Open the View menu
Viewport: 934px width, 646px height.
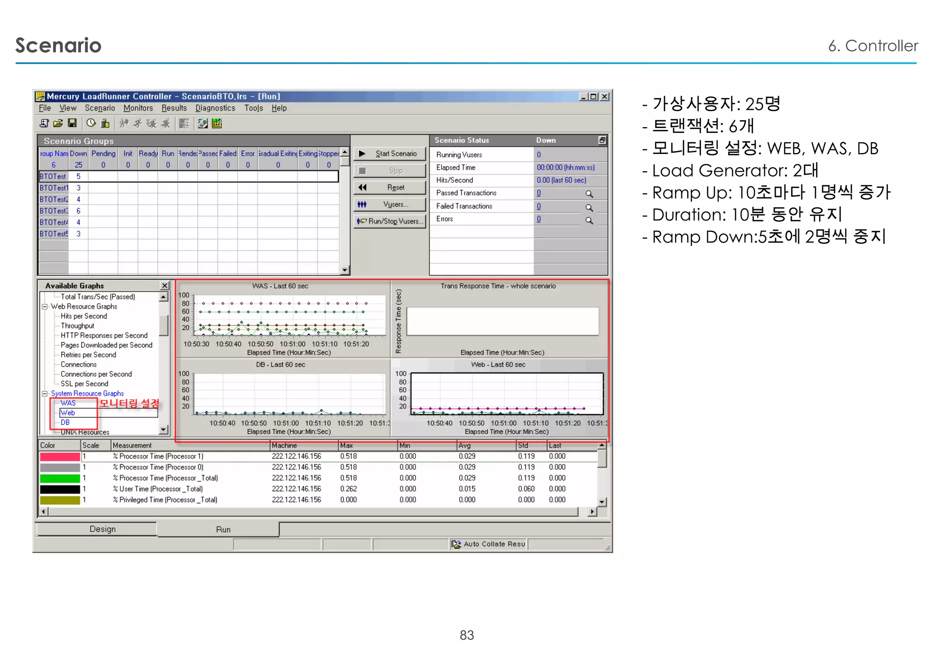point(68,108)
